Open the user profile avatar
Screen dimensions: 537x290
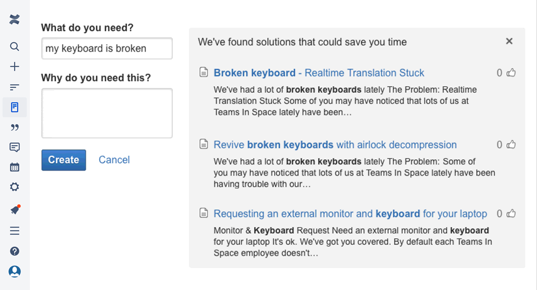pyautogui.click(x=15, y=271)
